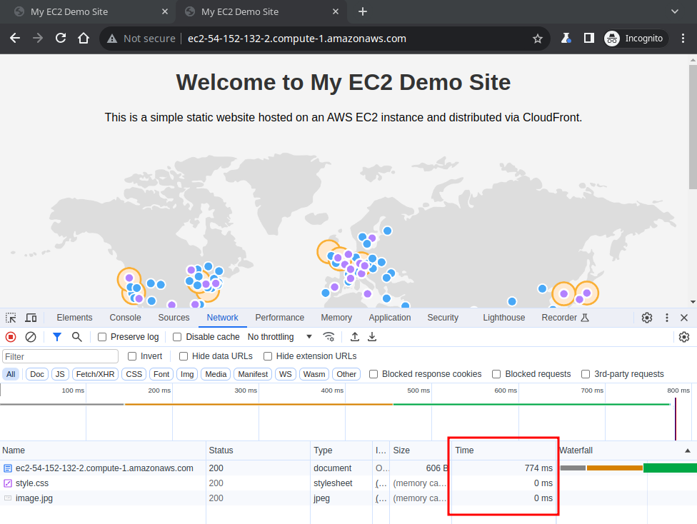Image resolution: width=697 pixels, height=524 pixels.
Task: Click the Not secure warning indicator
Action: pyautogui.click(x=141, y=39)
